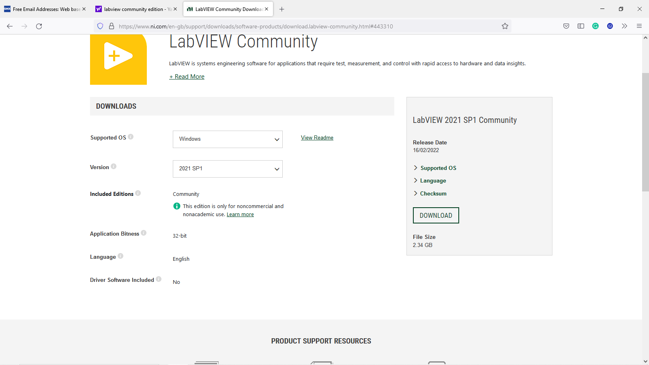Show info icon next to Language field
This screenshot has width=649, height=365.
coord(120,256)
